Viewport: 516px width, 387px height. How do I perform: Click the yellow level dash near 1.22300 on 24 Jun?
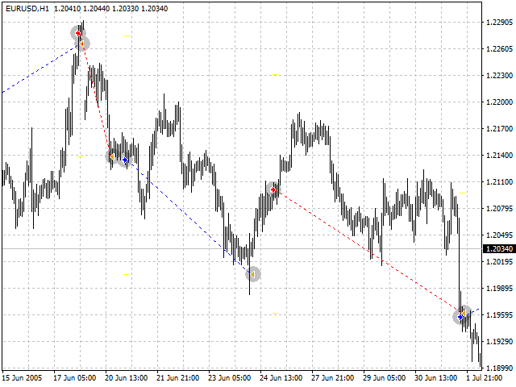pyautogui.click(x=276, y=75)
